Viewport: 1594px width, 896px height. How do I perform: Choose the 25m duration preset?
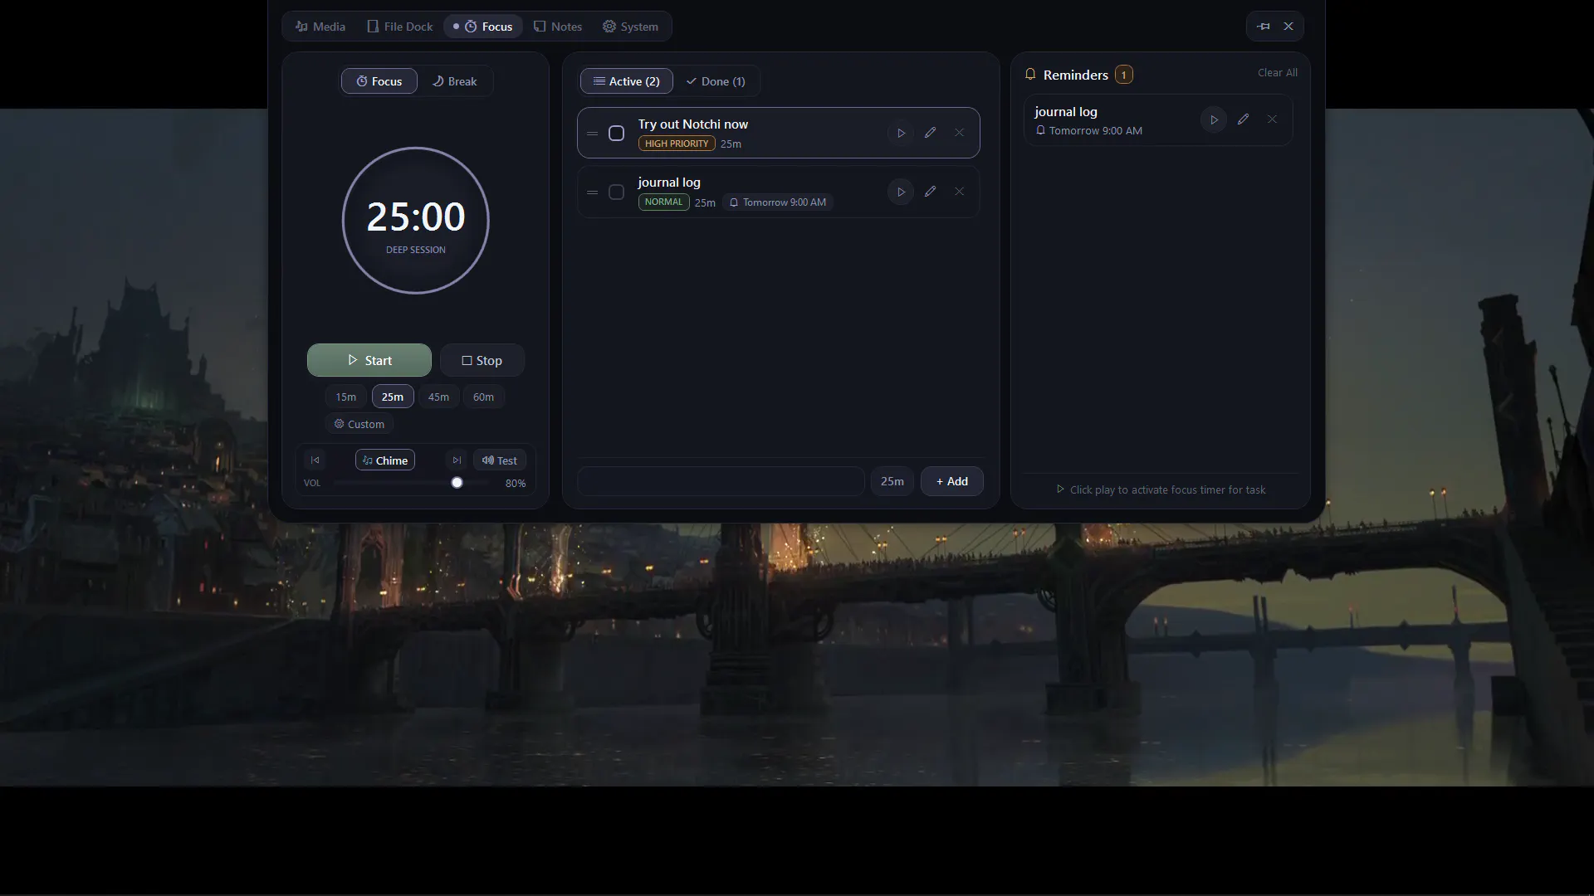click(393, 397)
